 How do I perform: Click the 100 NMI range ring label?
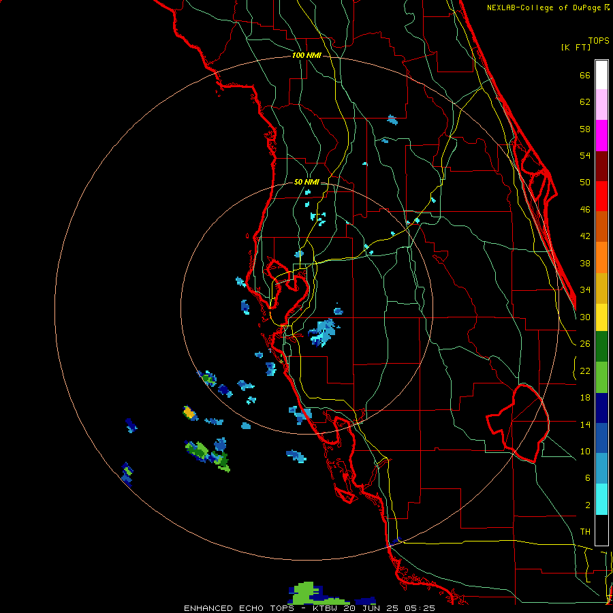[x=306, y=56]
